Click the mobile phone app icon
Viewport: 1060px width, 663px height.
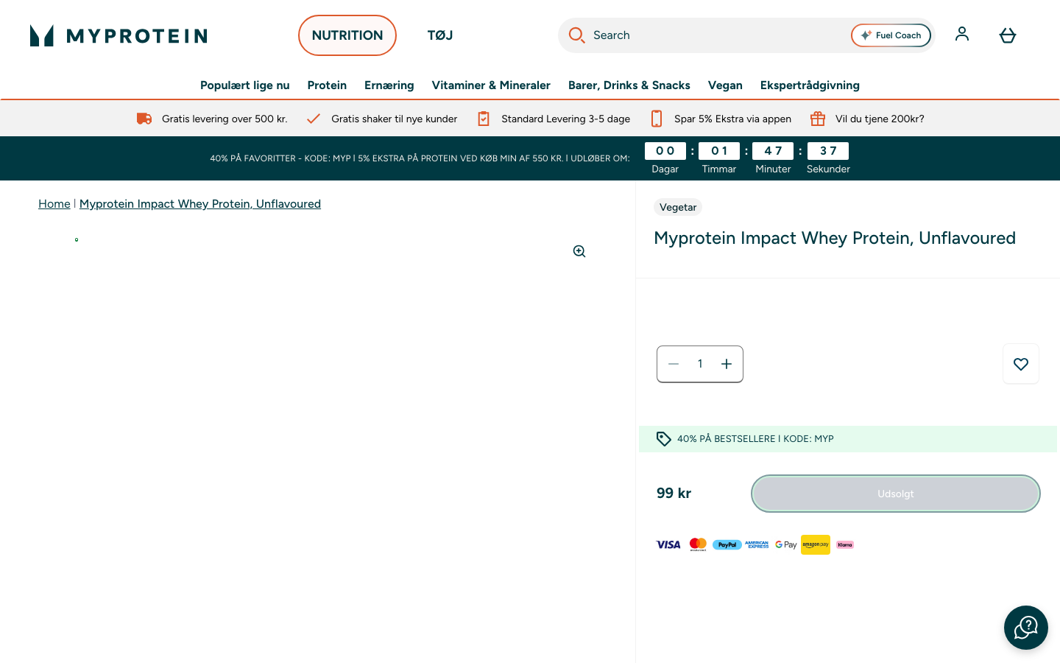[x=657, y=119]
